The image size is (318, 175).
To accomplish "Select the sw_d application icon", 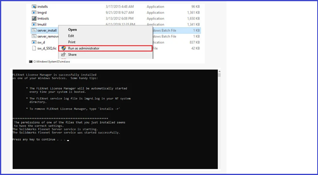I will [34, 42].
